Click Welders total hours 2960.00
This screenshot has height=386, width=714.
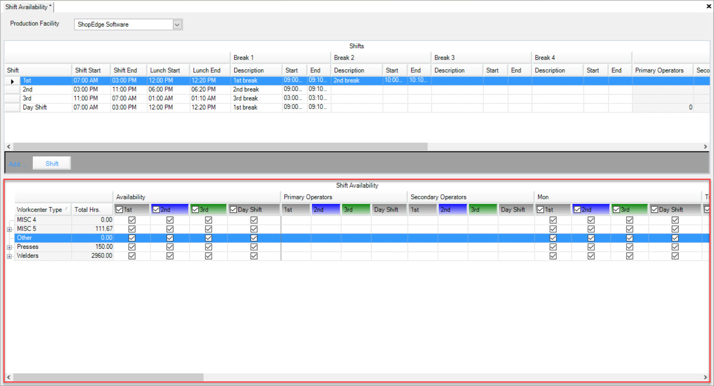click(93, 256)
